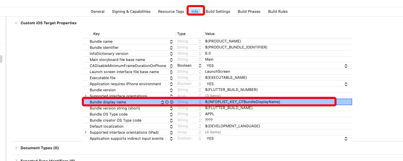403x161 pixels.
Task: Open type popup for CADisableMinimumFrameDurationOnPhone
Action: point(200,66)
